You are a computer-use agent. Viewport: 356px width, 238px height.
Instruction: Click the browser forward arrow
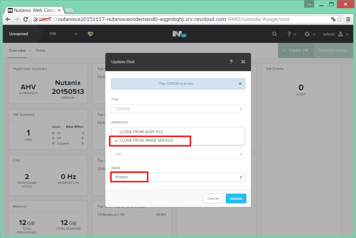[x=17, y=19]
